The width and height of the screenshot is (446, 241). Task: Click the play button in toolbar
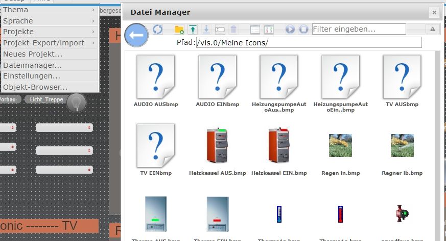(x=290, y=29)
